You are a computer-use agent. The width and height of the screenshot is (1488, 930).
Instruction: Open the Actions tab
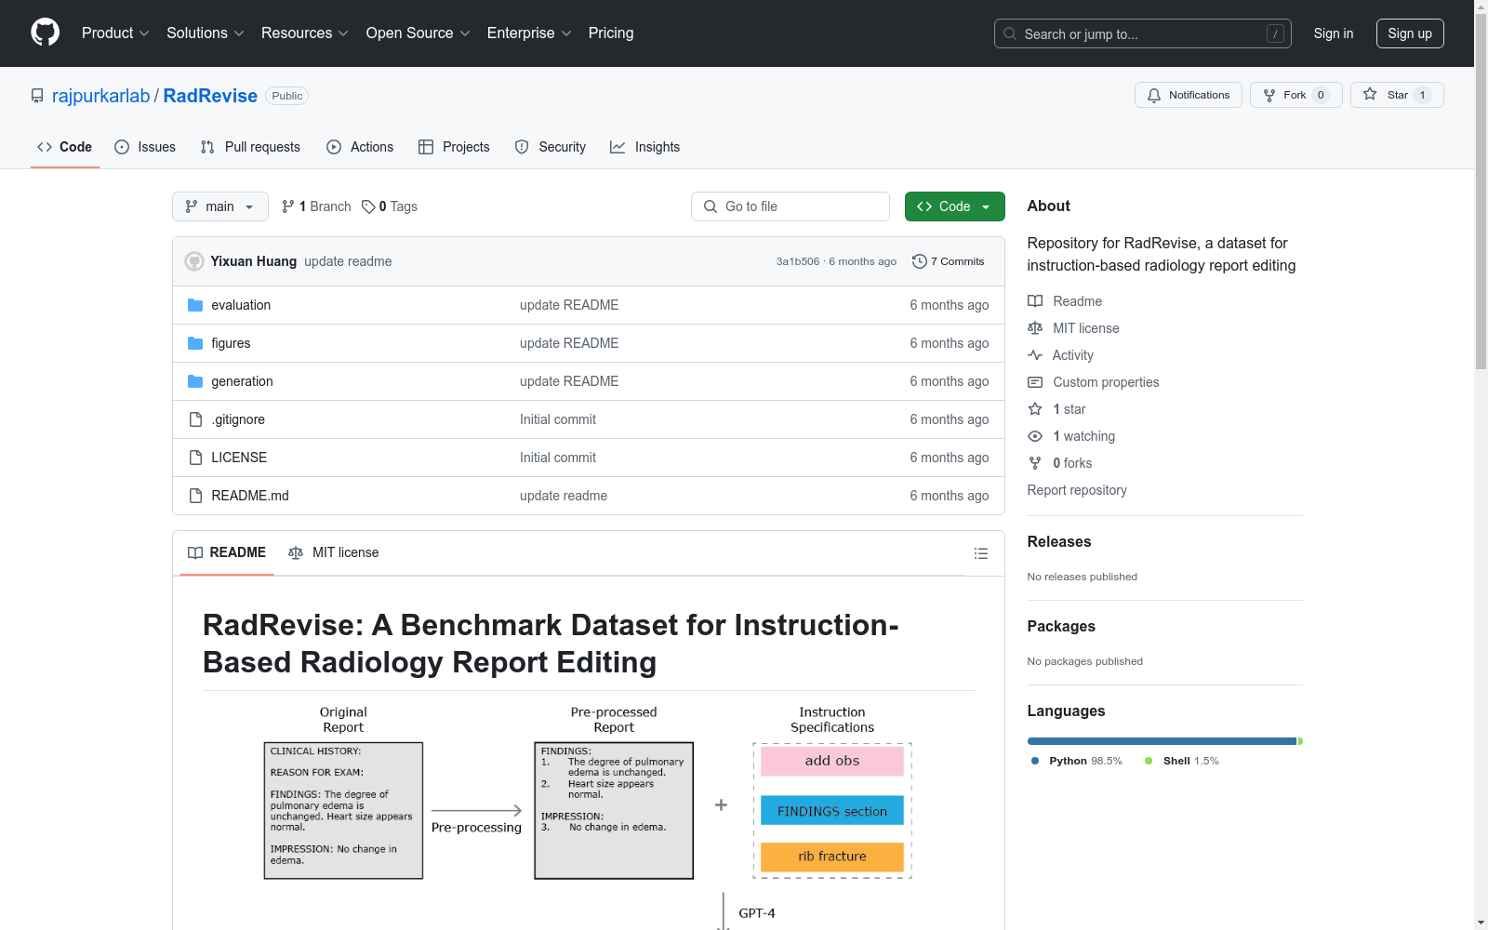pyautogui.click(x=360, y=147)
